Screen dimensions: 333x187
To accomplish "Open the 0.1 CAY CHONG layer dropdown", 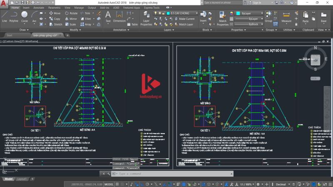I will point(178,13).
